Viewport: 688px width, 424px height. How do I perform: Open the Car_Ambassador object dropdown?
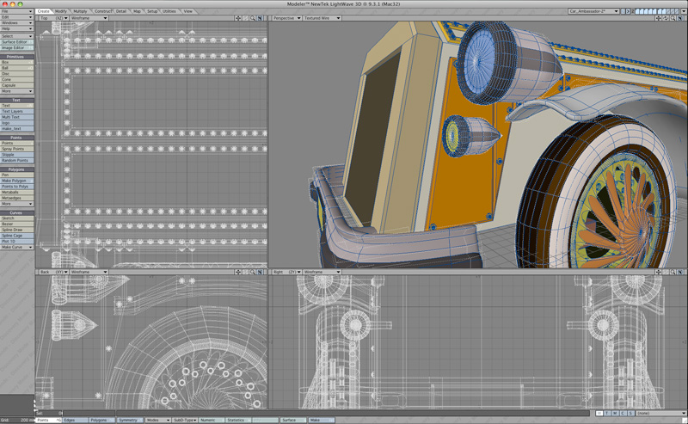pyautogui.click(x=594, y=11)
